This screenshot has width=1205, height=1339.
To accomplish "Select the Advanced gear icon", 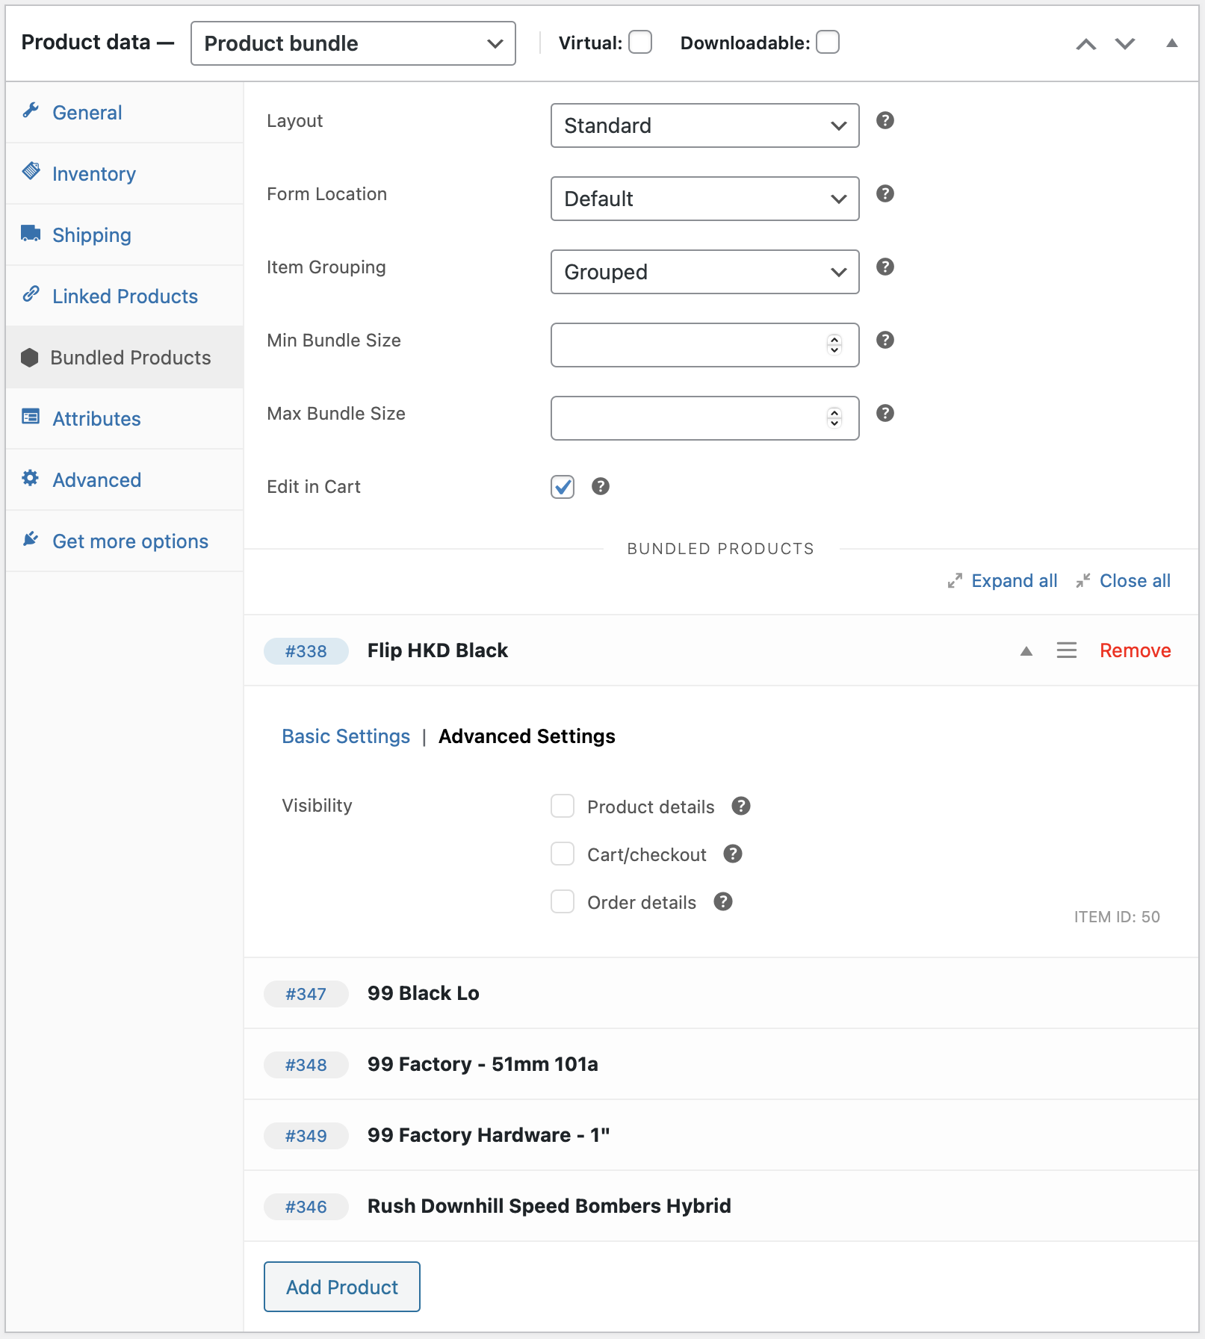I will [31, 479].
